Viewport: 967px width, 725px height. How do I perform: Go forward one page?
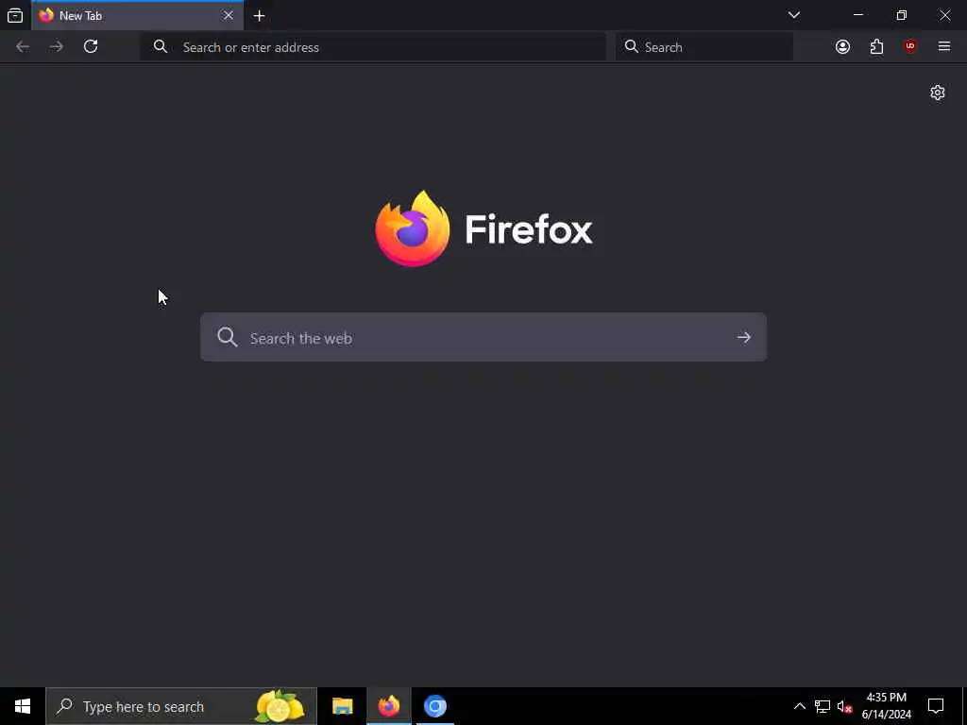tap(57, 47)
